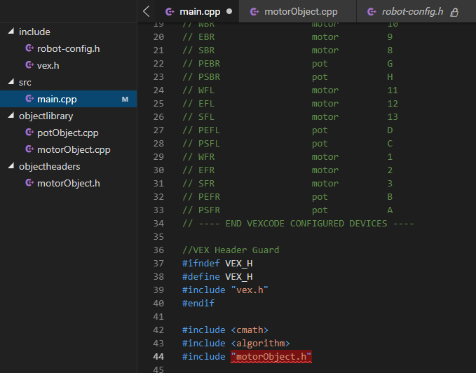
Task: Collapse the src folder
Action: click(11, 81)
